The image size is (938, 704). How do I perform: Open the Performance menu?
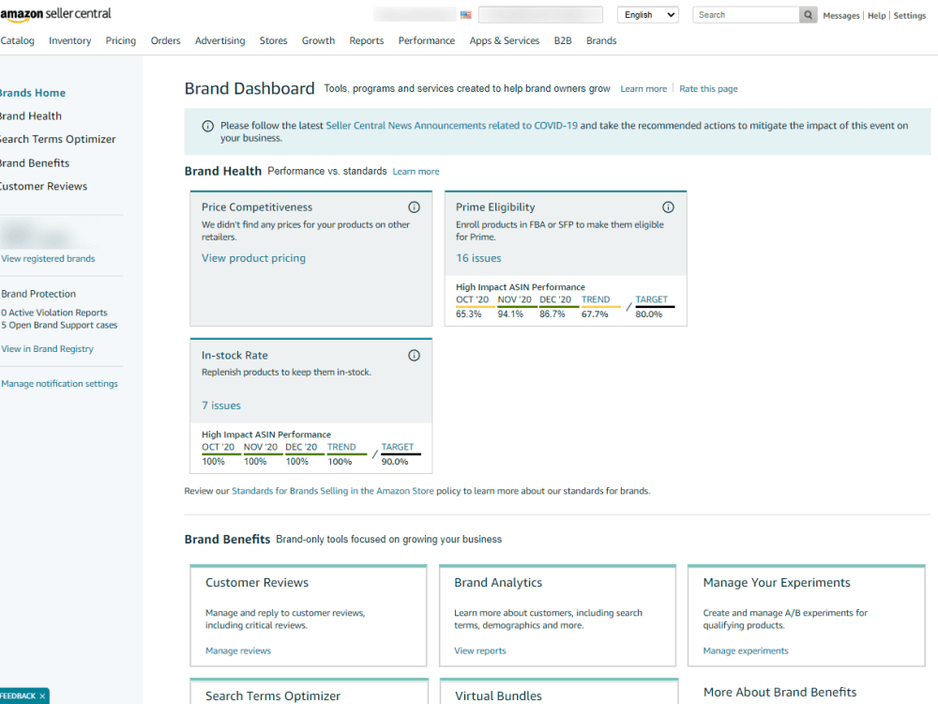(x=427, y=40)
